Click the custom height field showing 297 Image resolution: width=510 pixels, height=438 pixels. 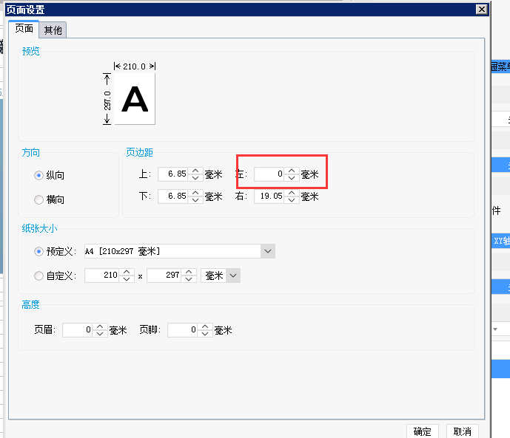[164, 276]
